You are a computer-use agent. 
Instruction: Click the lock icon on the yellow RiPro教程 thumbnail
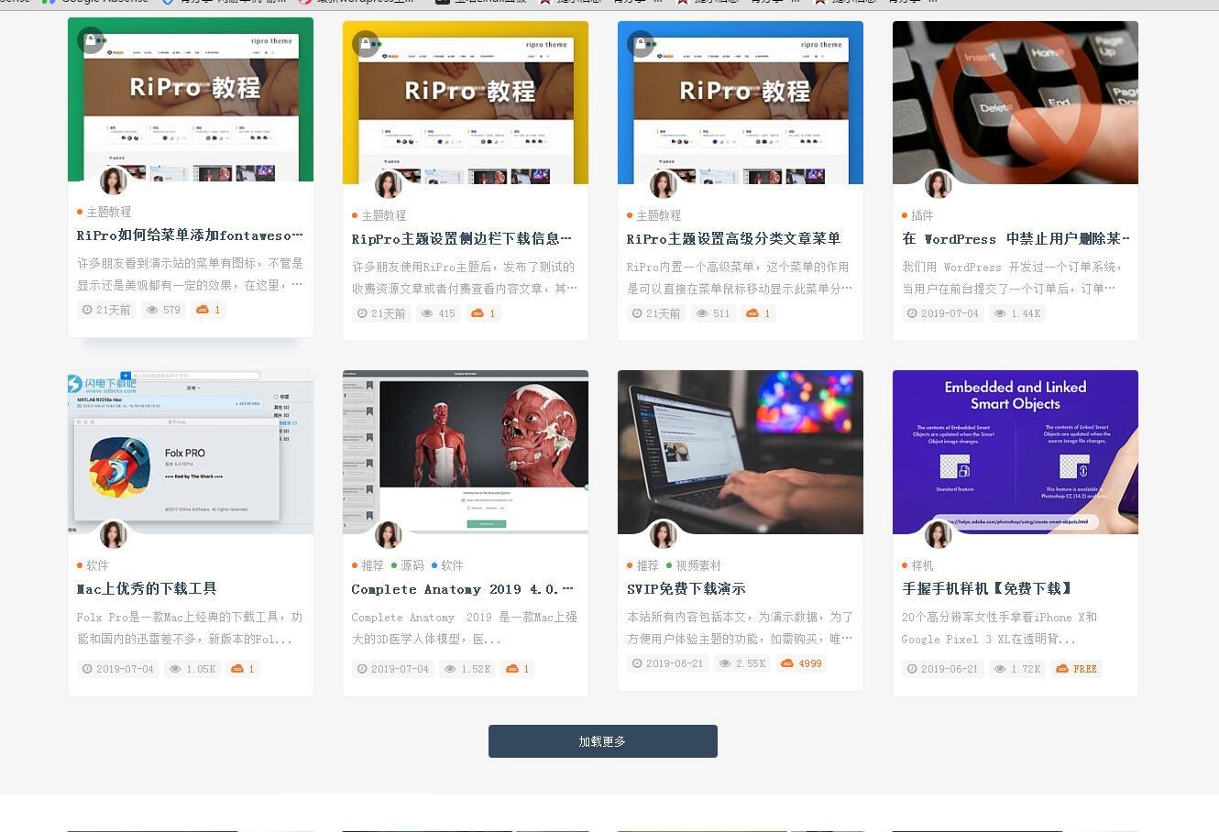click(x=365, y=44)
